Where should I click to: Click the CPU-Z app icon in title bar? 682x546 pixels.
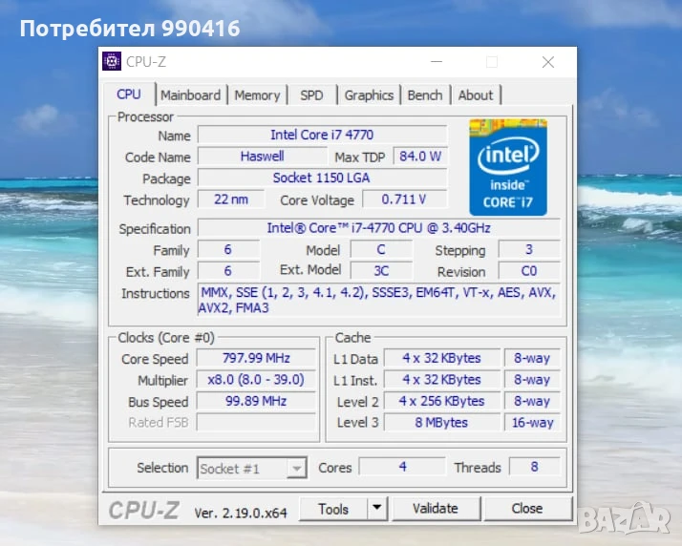pyautogui.click(x=112, y=61)
